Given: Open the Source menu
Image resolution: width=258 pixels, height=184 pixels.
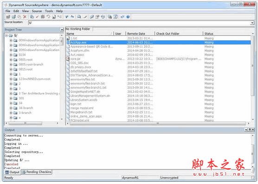Looking at the screenshot, I should click(37, 11).
